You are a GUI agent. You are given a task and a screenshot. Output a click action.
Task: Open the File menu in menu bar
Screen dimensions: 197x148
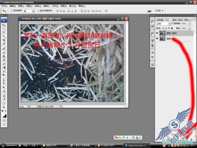[4, 6]
